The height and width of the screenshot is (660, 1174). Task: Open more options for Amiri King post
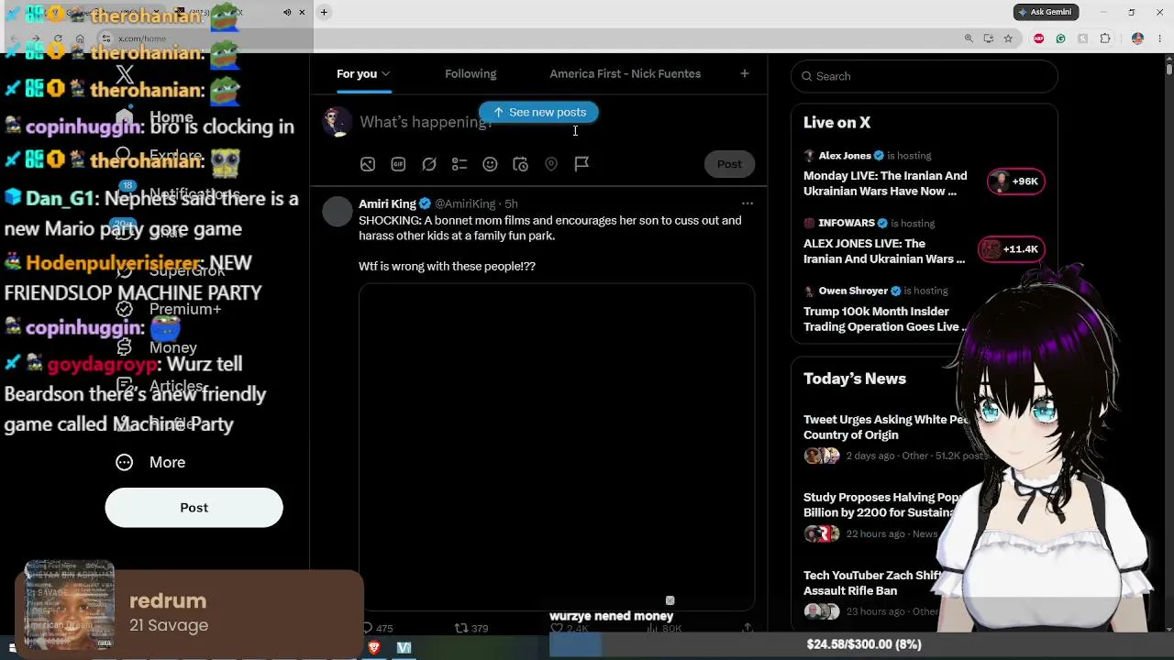[x=748, y=203]
